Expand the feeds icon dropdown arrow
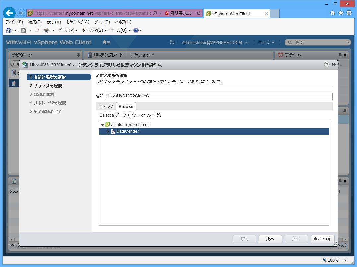Viewport: 357px width, 267px height. coord(30,30)
